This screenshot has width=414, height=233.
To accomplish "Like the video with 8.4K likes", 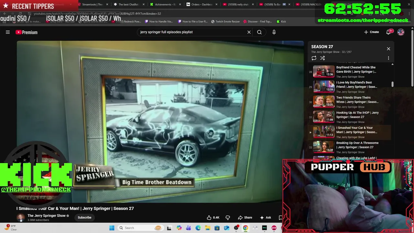I will click(213, 217).
